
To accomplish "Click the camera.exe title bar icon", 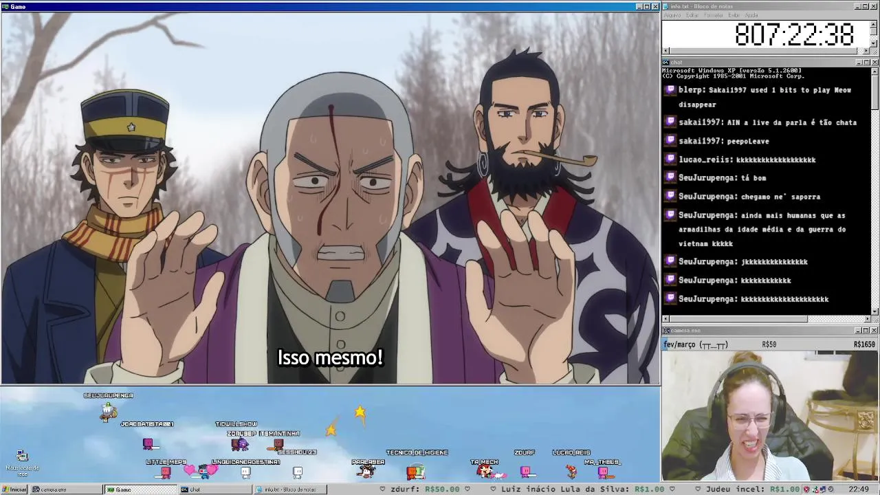I will tap(666, 331).
